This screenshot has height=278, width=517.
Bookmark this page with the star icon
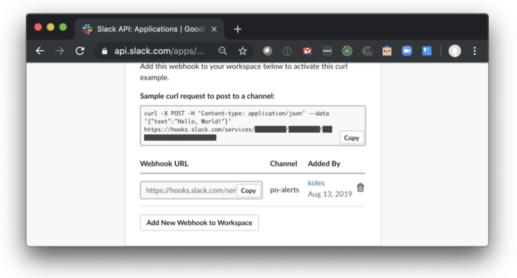point(242,51)
